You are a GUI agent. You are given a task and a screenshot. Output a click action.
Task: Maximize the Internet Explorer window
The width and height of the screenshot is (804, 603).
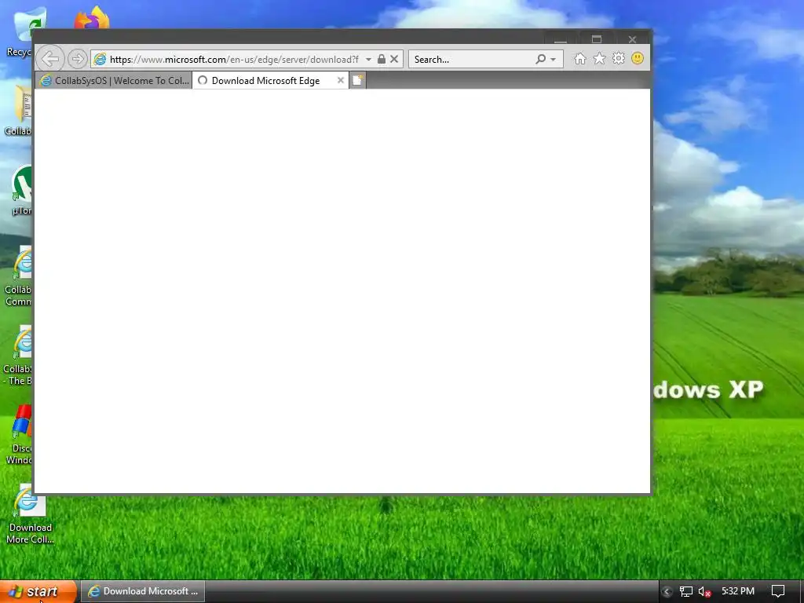click(x=597, y=39)
